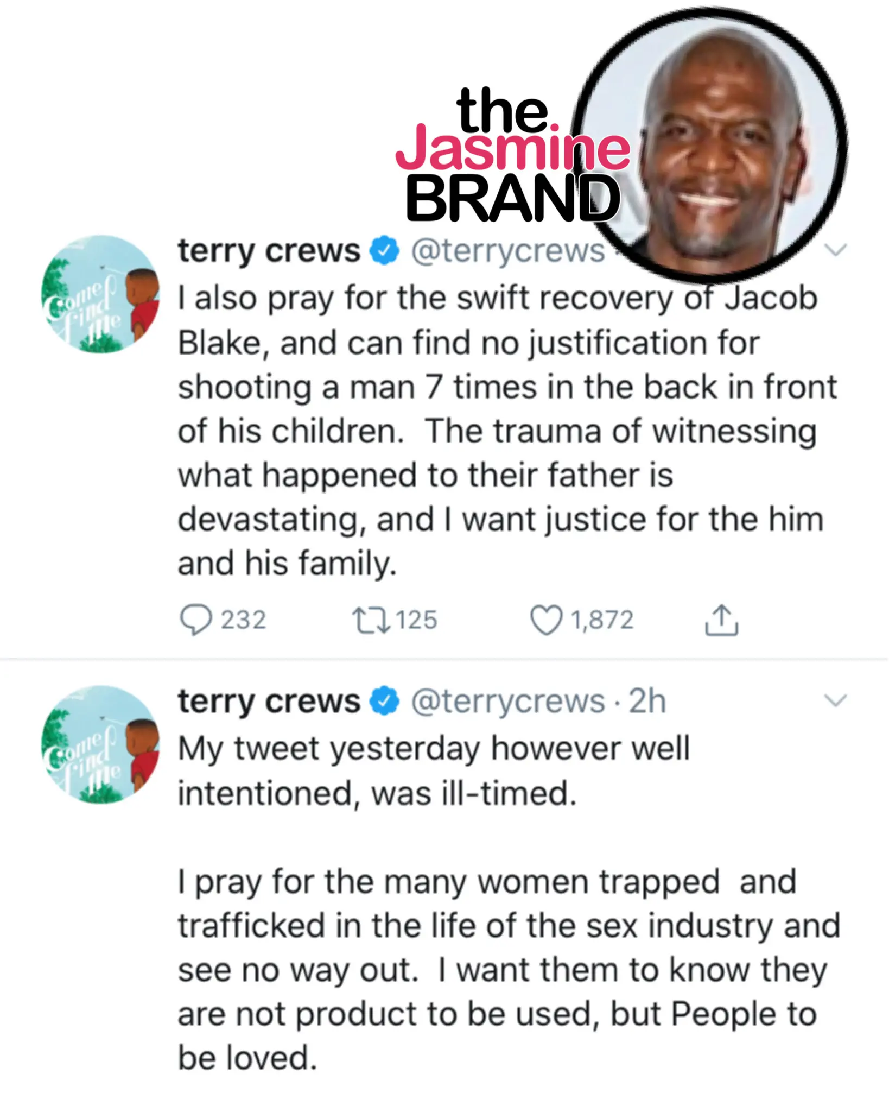The height and width of the screenshot is (1112, 889).
Task: Expand options chevron on second tweet
Action: pyautogui.click(x=835, y=701)
